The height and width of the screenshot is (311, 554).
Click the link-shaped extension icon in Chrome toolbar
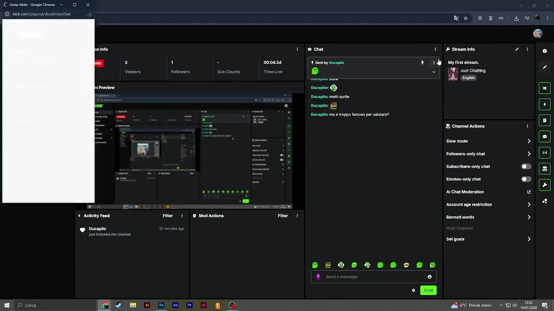501,18
